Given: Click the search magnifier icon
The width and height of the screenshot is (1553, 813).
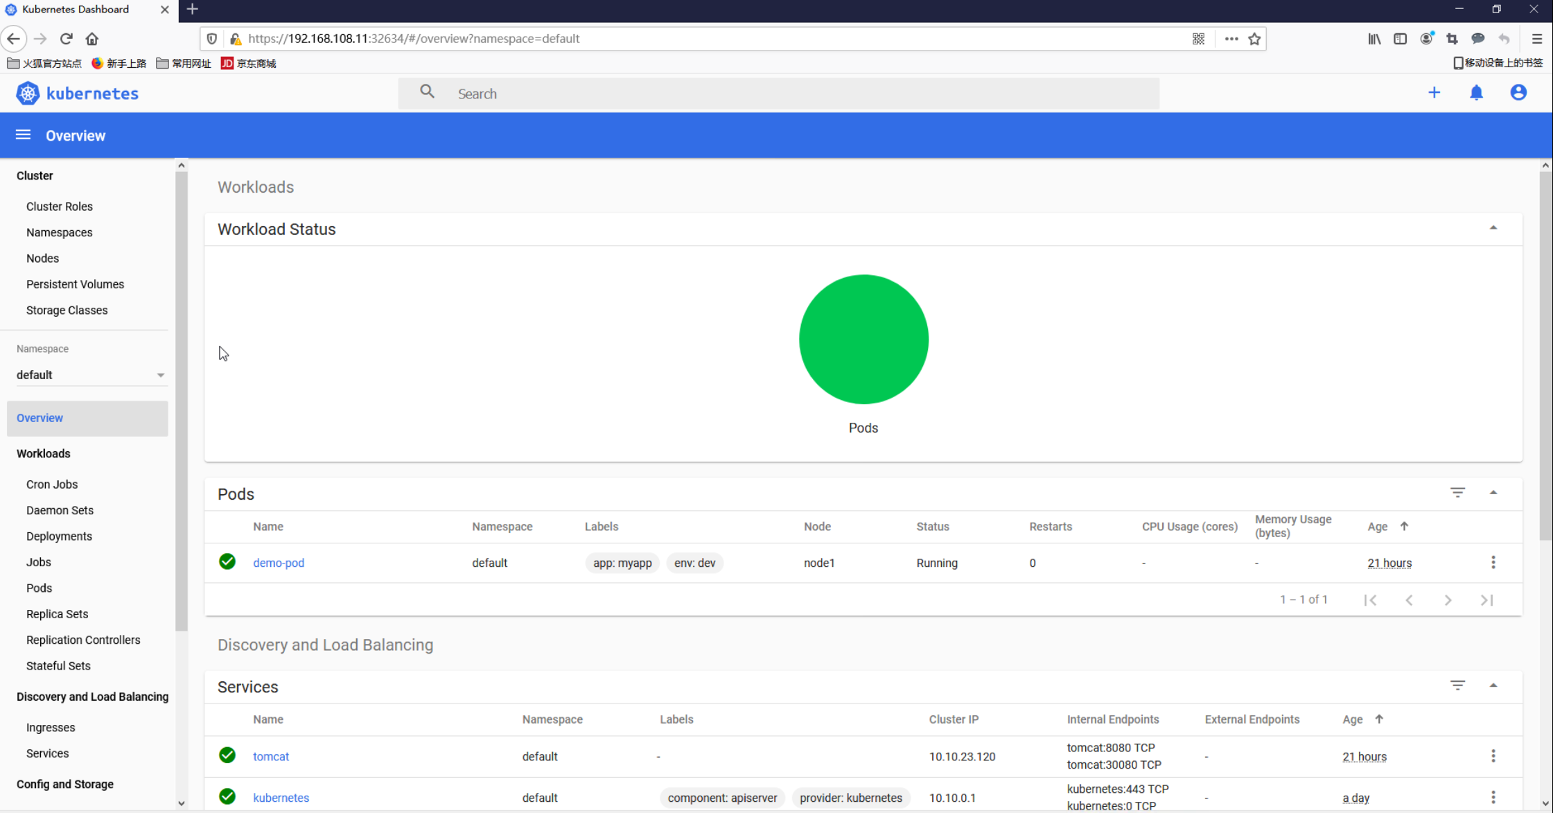Looking at the screenshot, I should click(x=427, y=92).
